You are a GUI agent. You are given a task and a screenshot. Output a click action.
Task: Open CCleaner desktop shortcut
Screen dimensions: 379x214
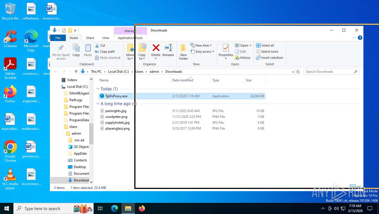point(10,39)
